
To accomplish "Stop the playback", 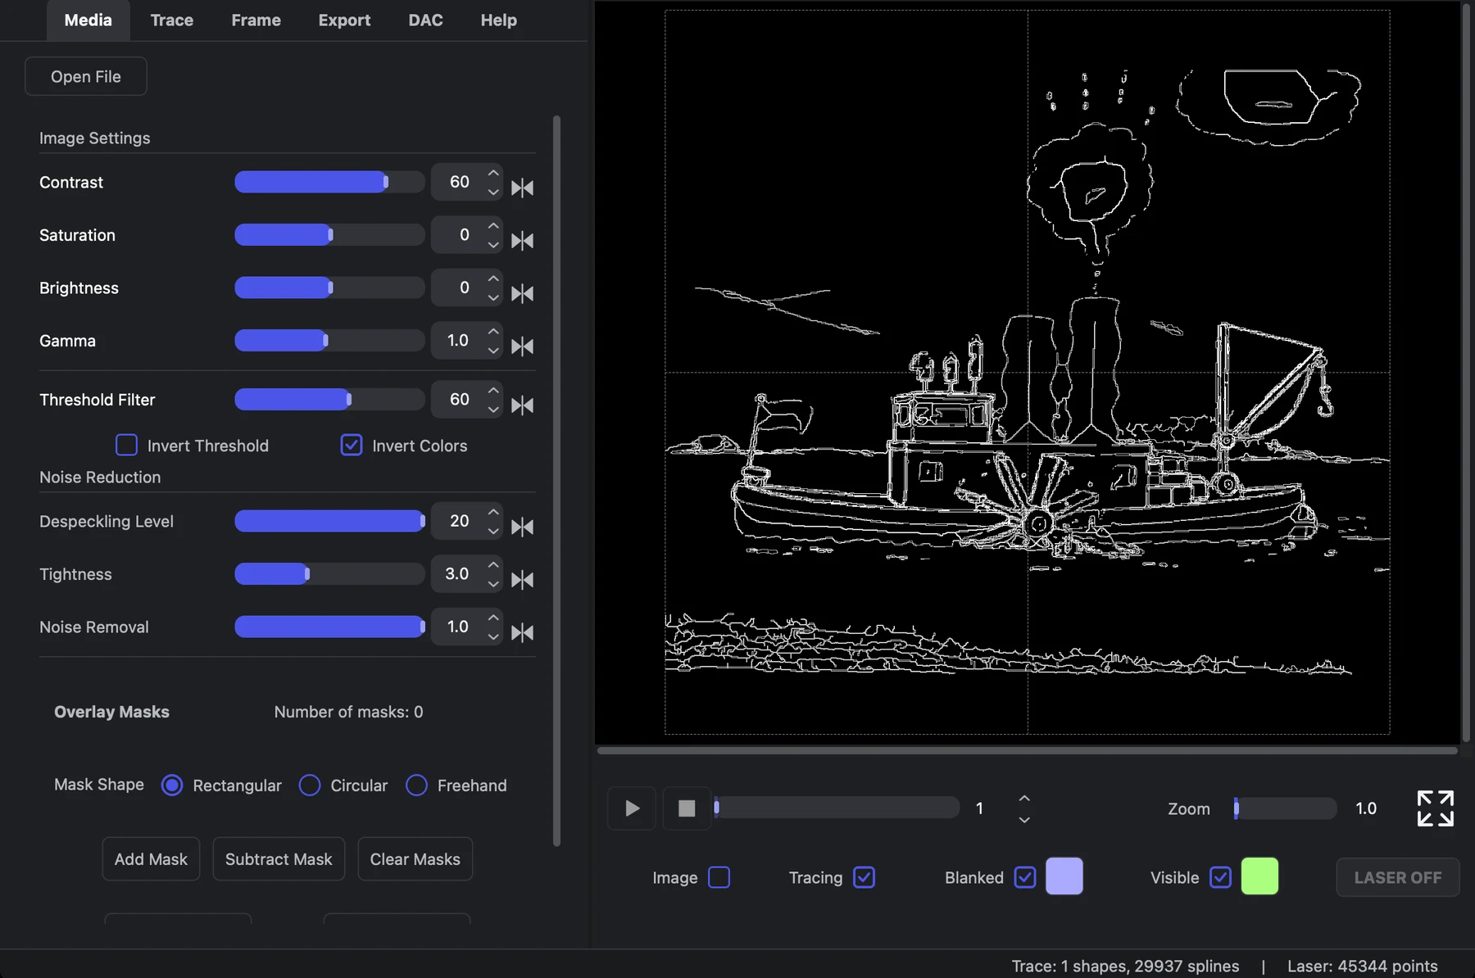I will (687, 808).
